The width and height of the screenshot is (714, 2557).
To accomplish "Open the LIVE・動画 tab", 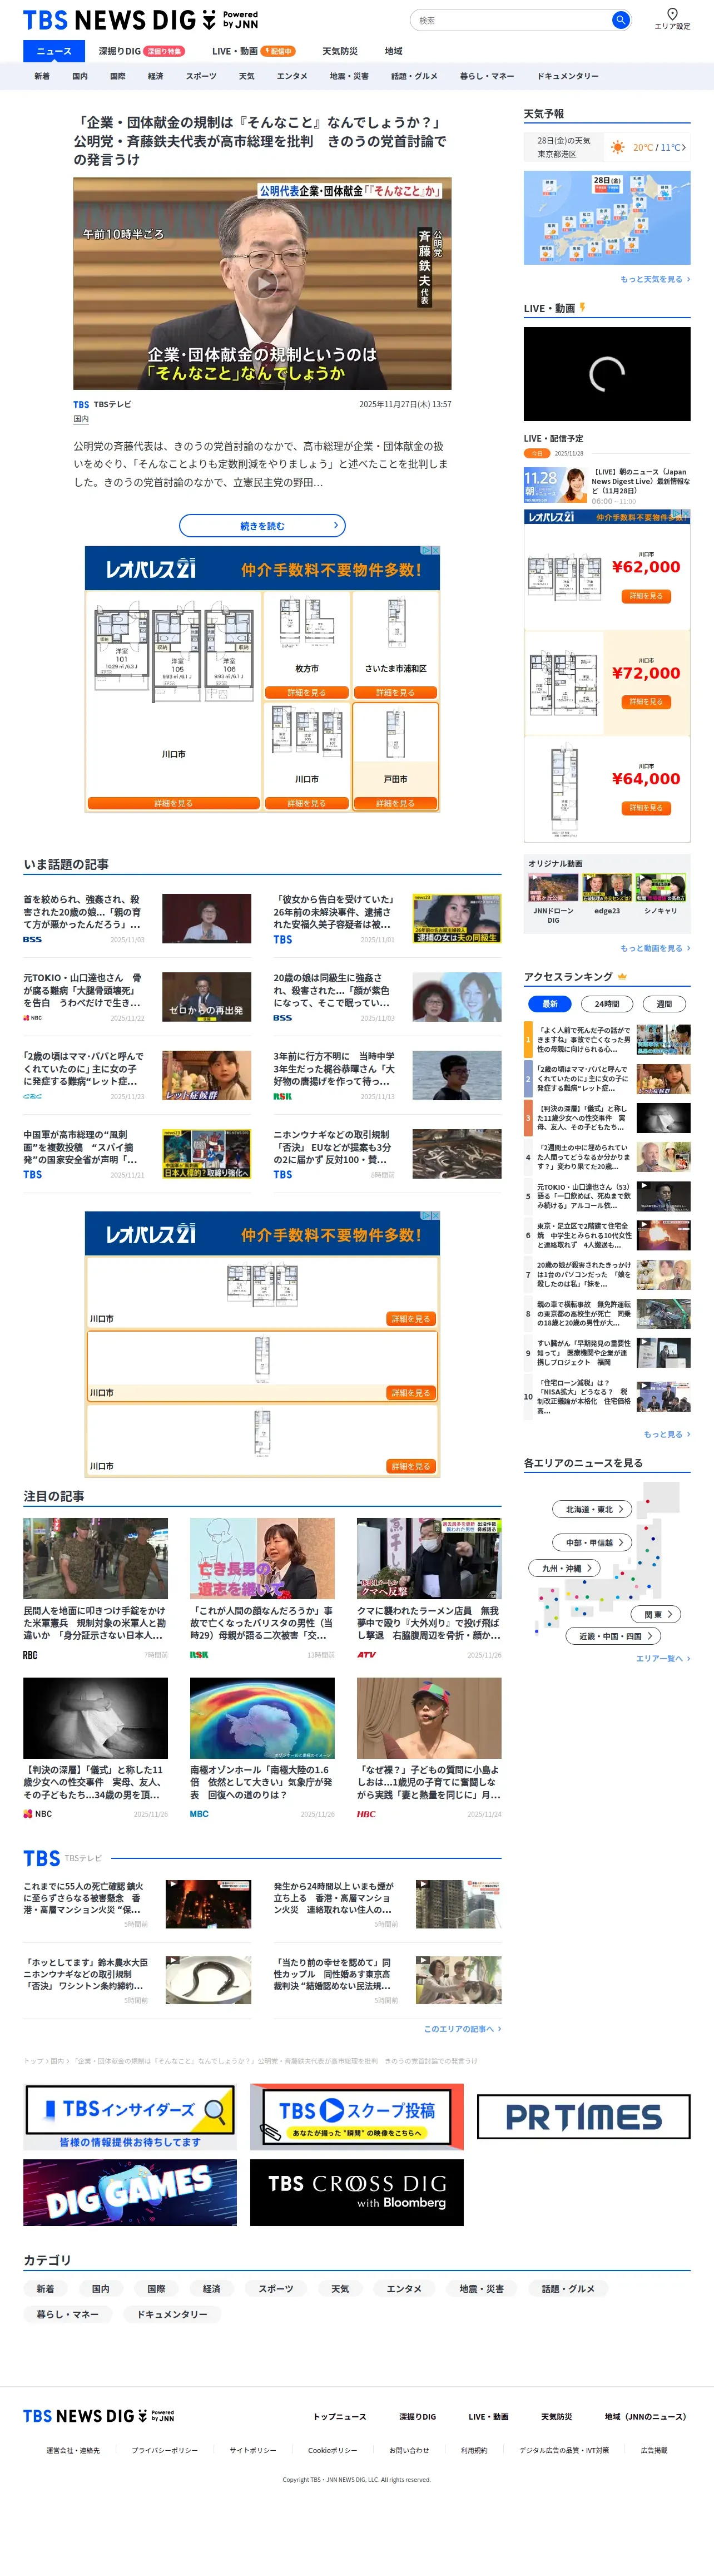I will (x=253, y=51).
